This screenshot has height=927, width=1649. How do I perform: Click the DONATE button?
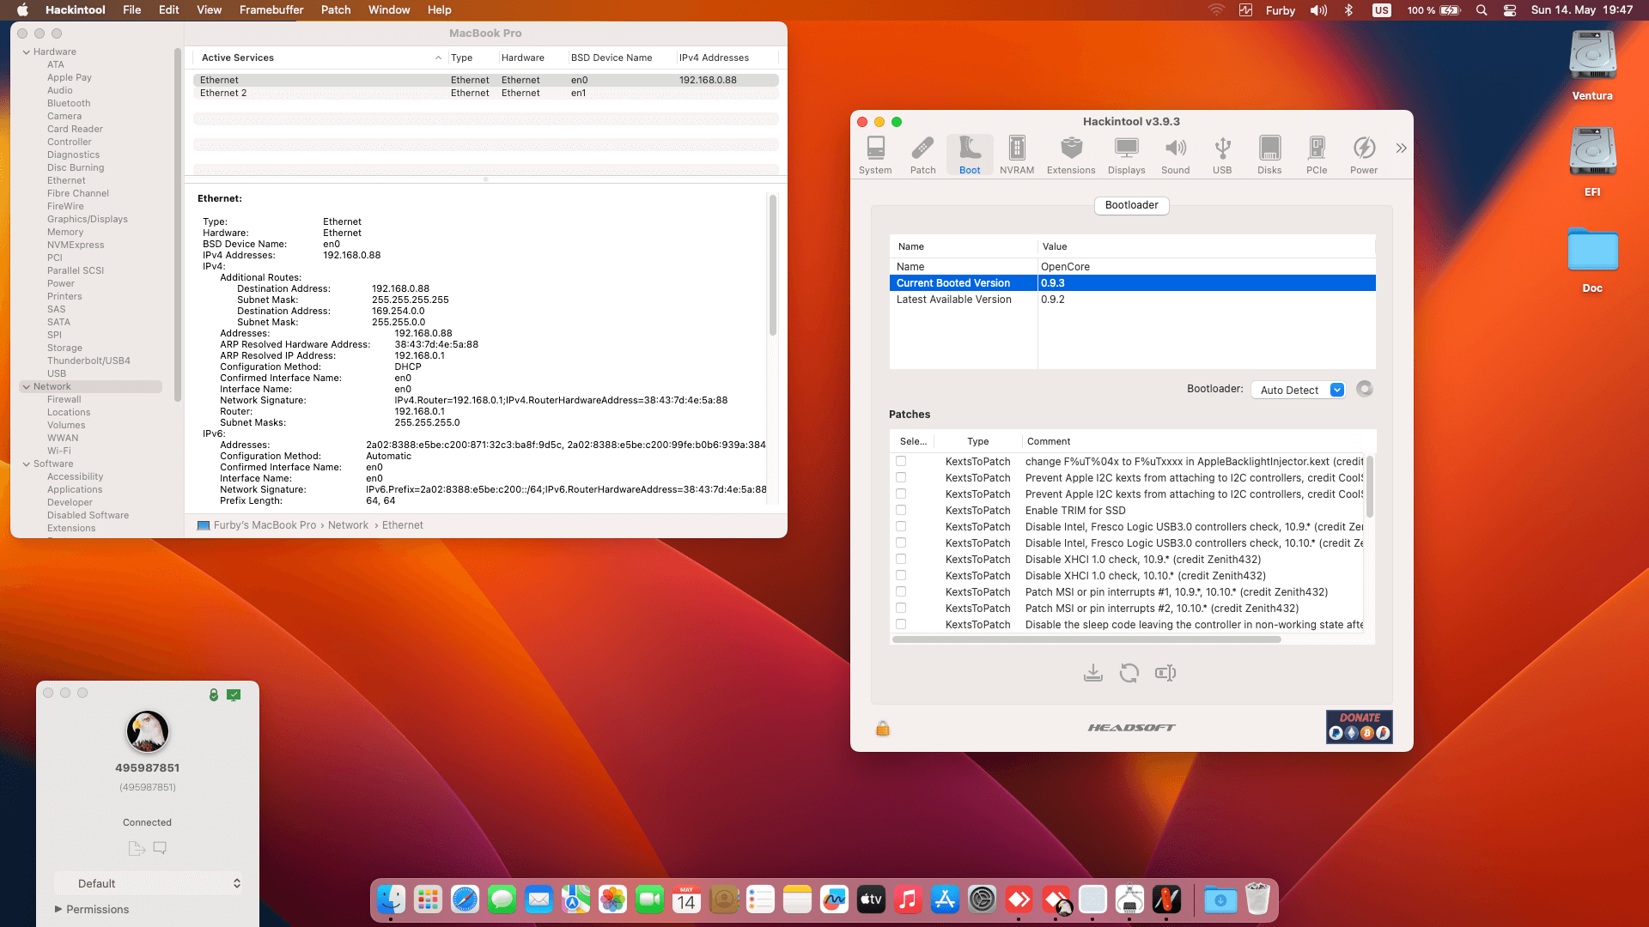tap(1359, 726)
